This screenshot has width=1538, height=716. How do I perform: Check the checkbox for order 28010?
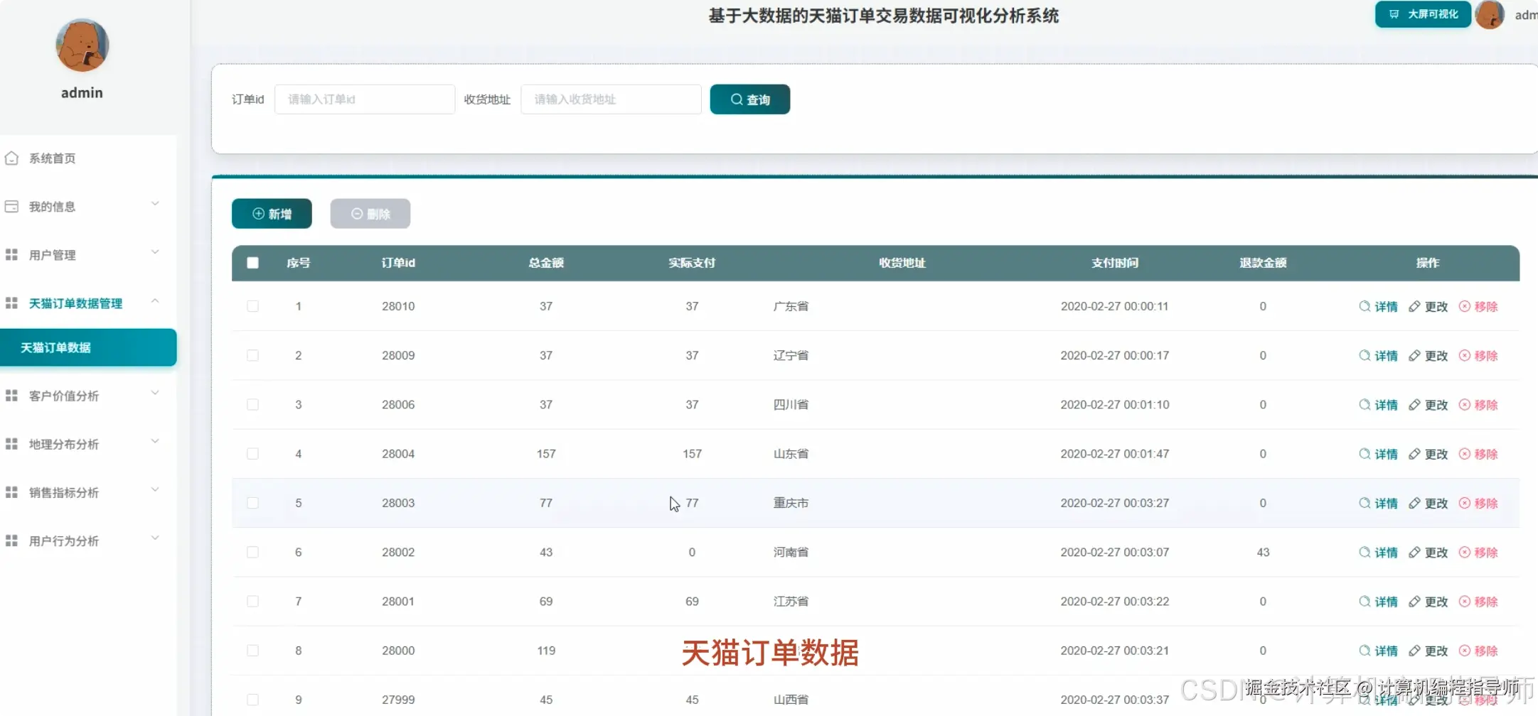coord(252,306)
